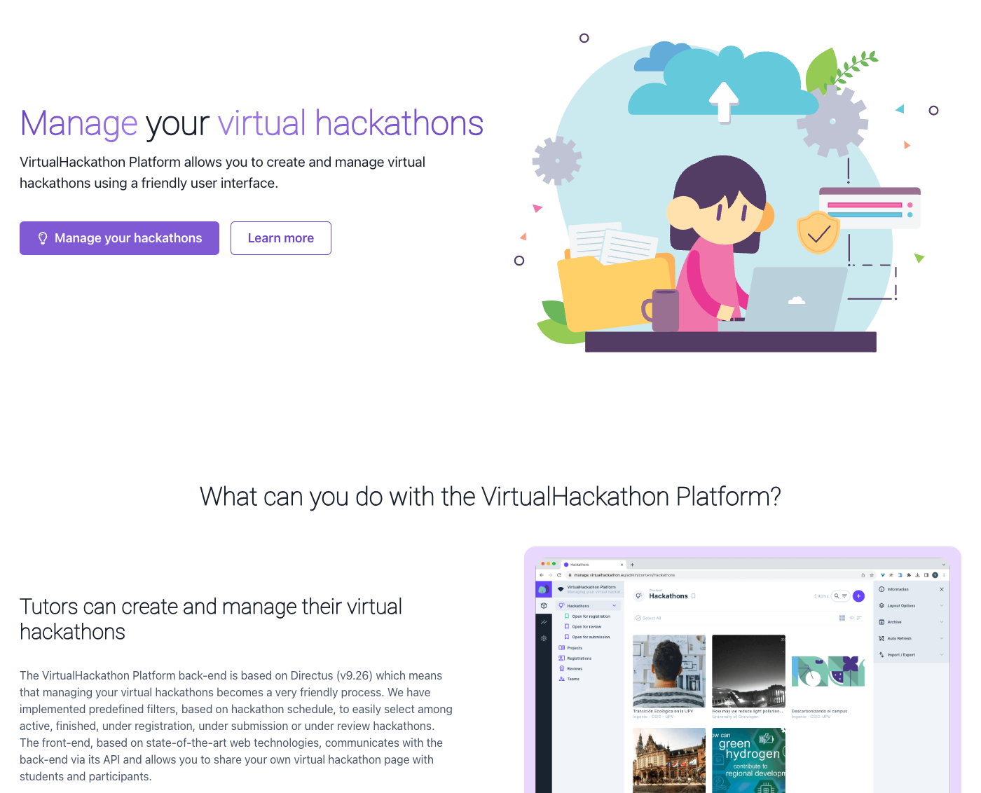Viewport: 981px width, 793px height.
Task: Click the paragraph mentioning Directus (v9.26)
Action: (x=236, y=726)
